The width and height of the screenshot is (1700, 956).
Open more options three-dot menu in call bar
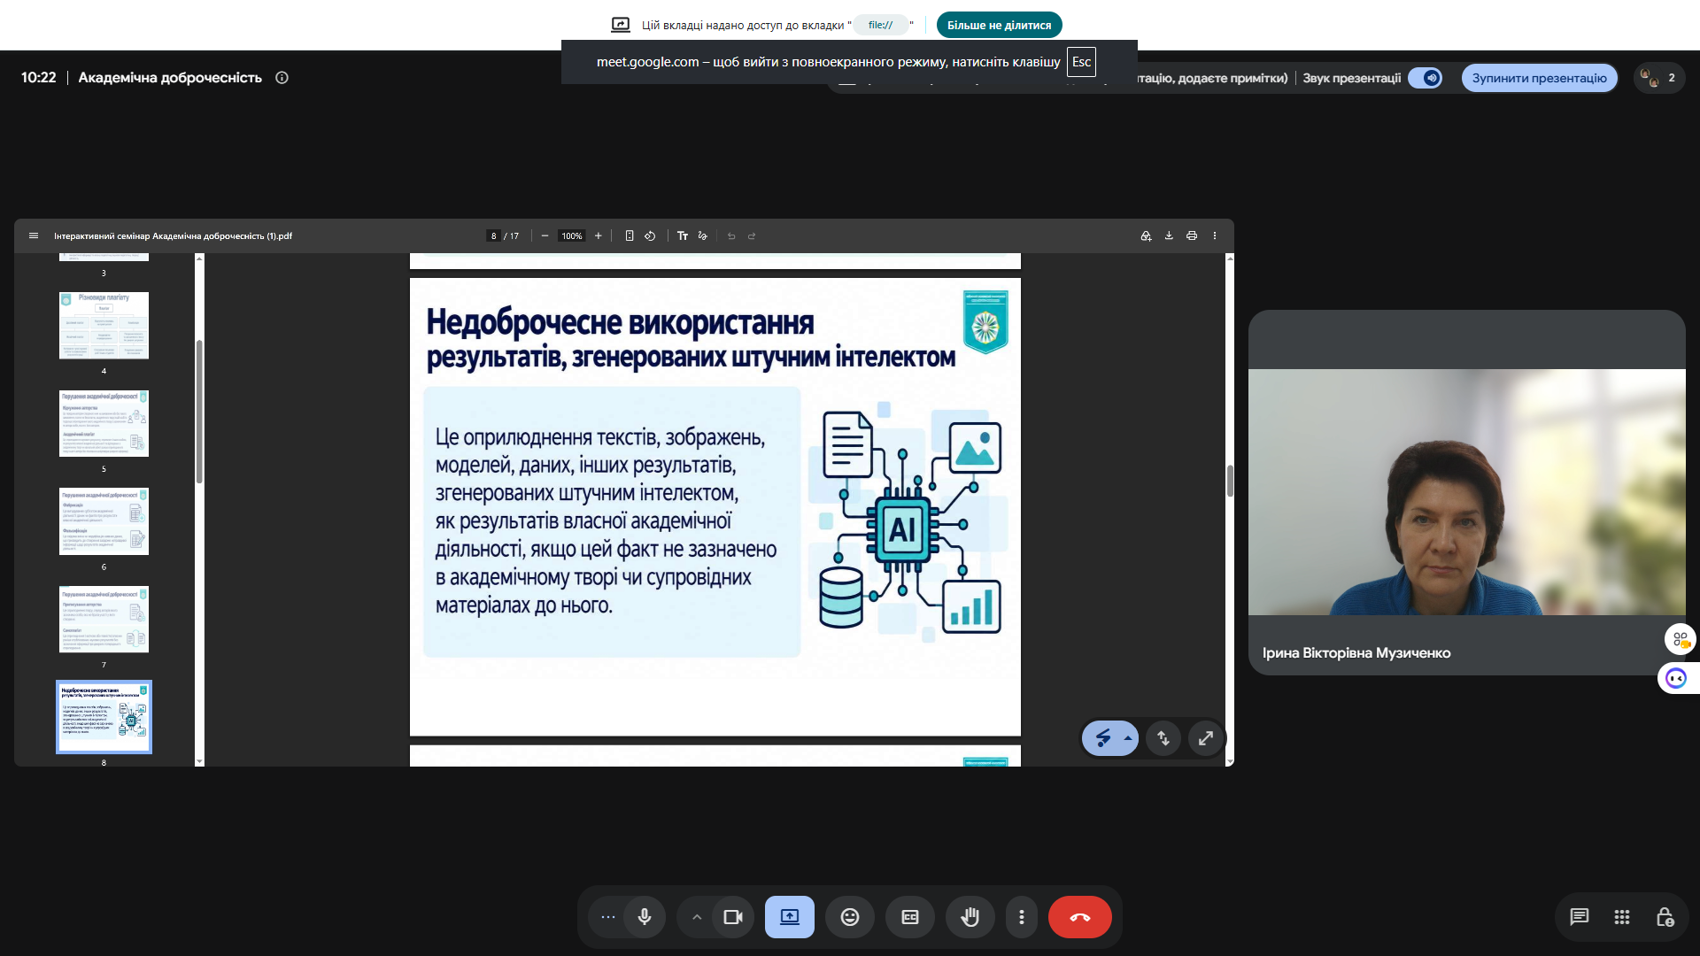pos(1022,917)
